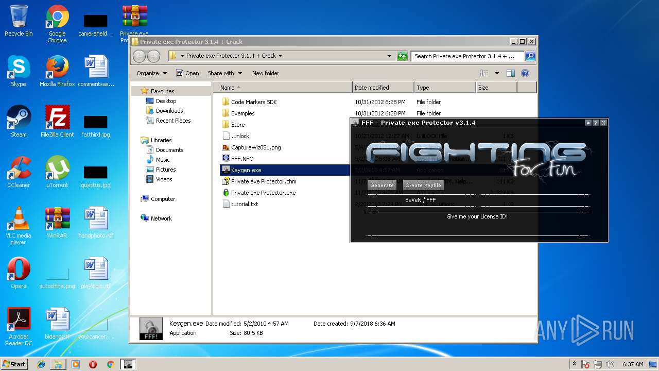Show hidden system tray icons
Image resolution: width=659 pixels, height=371 pixels.
point(574,364)
